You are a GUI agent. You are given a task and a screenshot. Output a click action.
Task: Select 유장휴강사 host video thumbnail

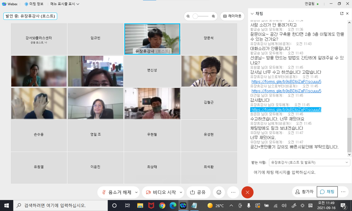coord(152,39)
